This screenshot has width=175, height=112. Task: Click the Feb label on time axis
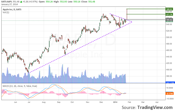129,102
